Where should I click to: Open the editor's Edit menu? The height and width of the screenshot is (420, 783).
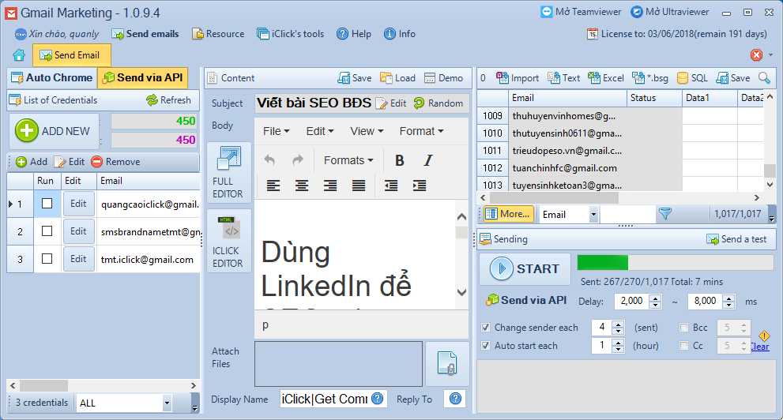tap(319, 131)
